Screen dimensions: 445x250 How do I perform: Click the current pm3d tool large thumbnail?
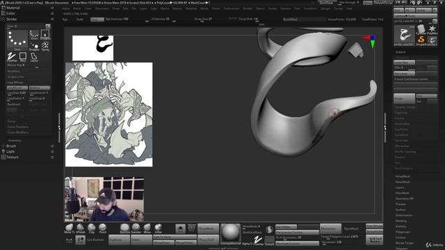tap(404, 35)
